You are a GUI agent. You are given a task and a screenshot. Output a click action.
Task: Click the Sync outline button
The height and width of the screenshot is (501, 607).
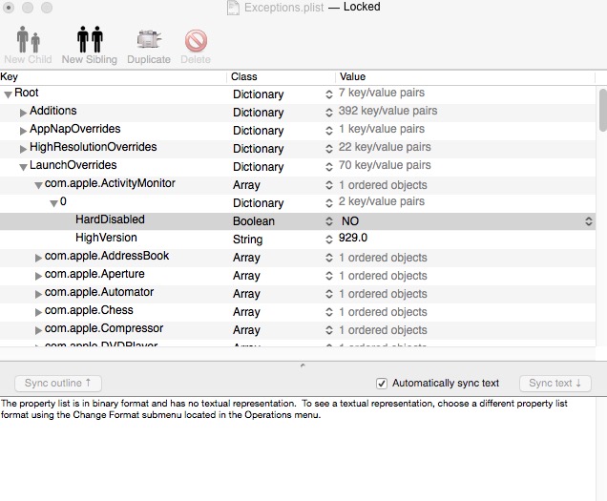pyautogui.click(x=58, y=384)
